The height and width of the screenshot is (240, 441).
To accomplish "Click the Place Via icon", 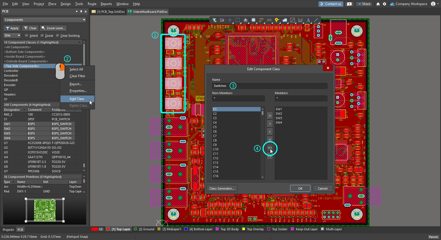I will pyautogui.click(x=277, y=20).
